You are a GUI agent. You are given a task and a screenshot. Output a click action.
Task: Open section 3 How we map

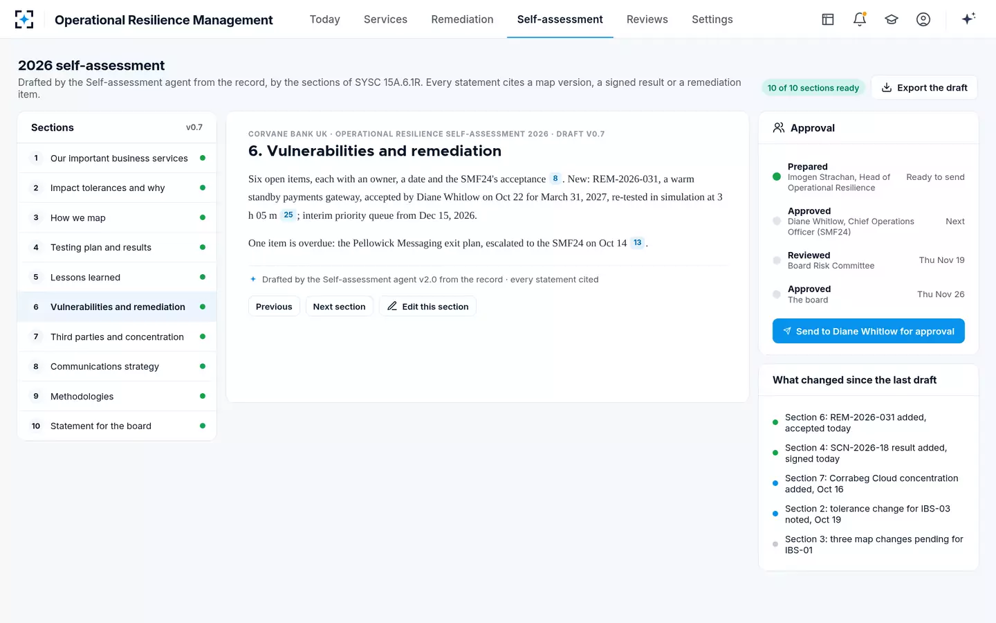[117, 218]
